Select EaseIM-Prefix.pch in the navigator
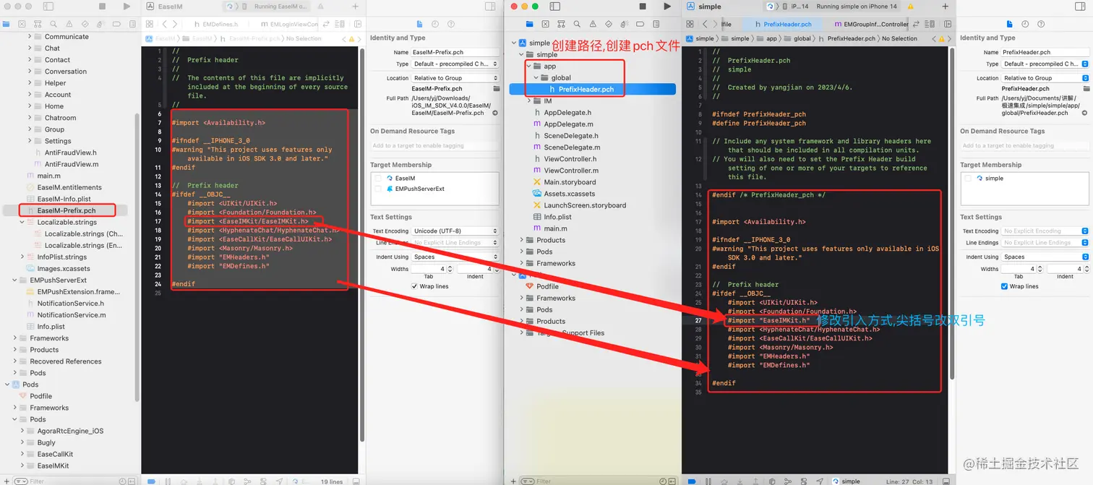Image resolution: width=1093 pixels, height=485 pixels. [67, 211]
